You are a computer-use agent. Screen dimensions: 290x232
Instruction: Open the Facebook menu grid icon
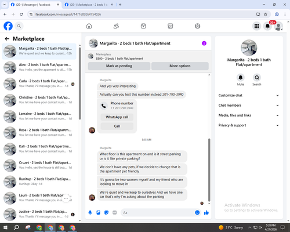click(256, 26)
